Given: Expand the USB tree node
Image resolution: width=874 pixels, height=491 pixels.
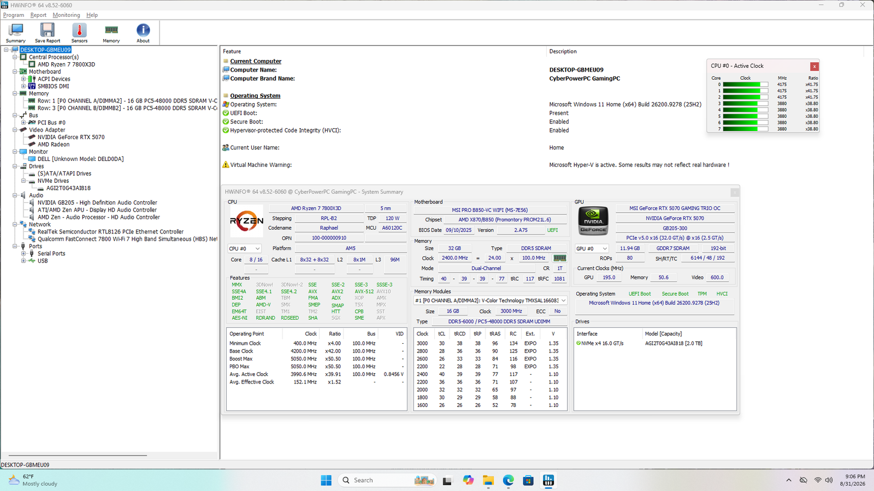Looking at the screenshot, I should point(23,261).
